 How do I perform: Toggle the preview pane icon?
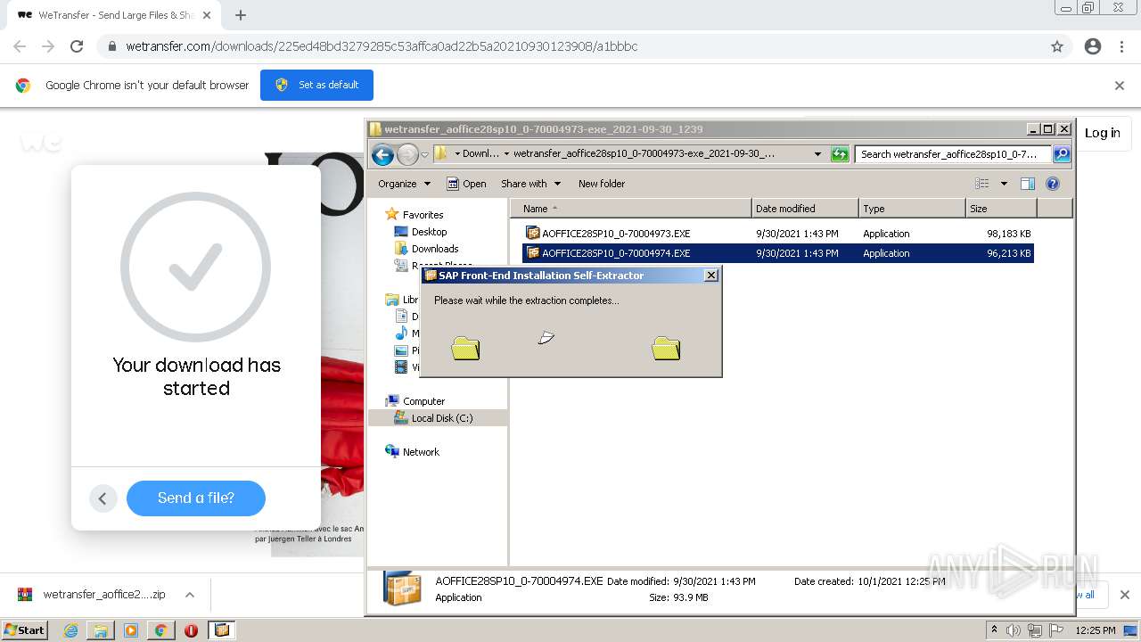click(1028, 184)
